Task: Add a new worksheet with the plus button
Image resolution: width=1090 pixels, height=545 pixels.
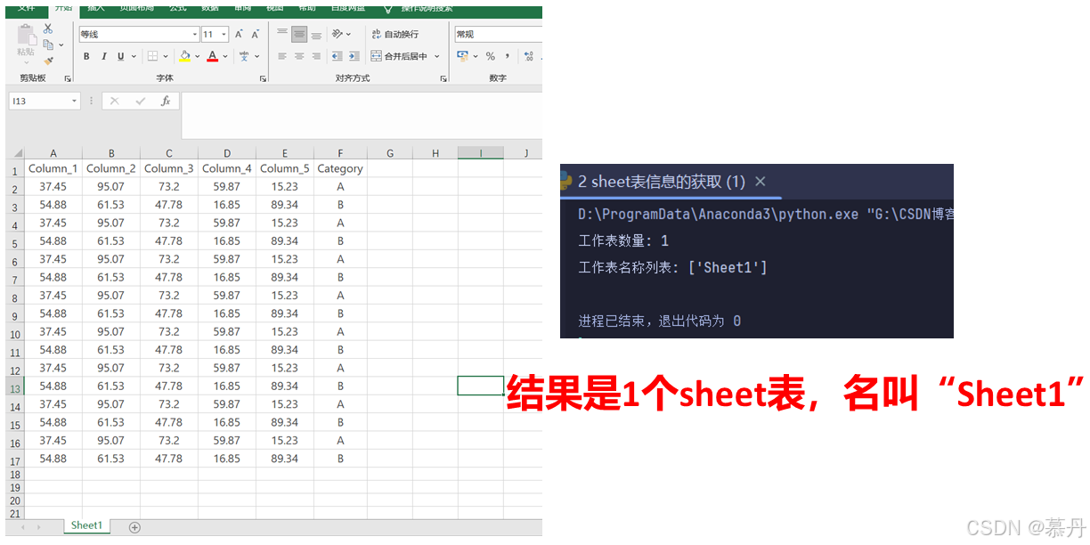Action: [134, 526]
